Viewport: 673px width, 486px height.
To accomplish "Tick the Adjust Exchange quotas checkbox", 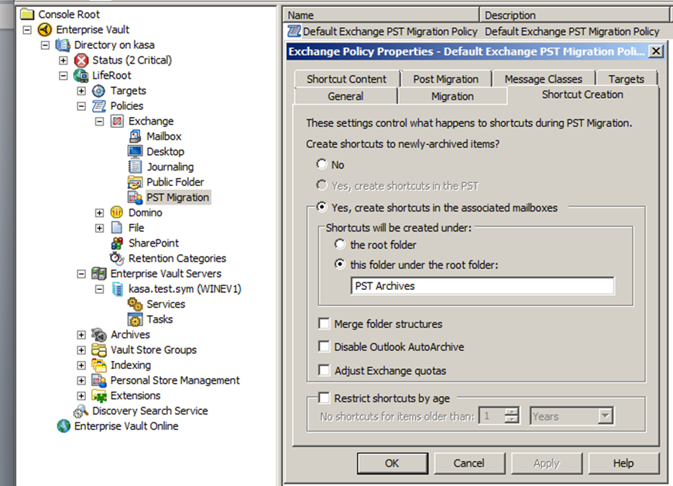I will pyautogui.click(x=324, y=370).
